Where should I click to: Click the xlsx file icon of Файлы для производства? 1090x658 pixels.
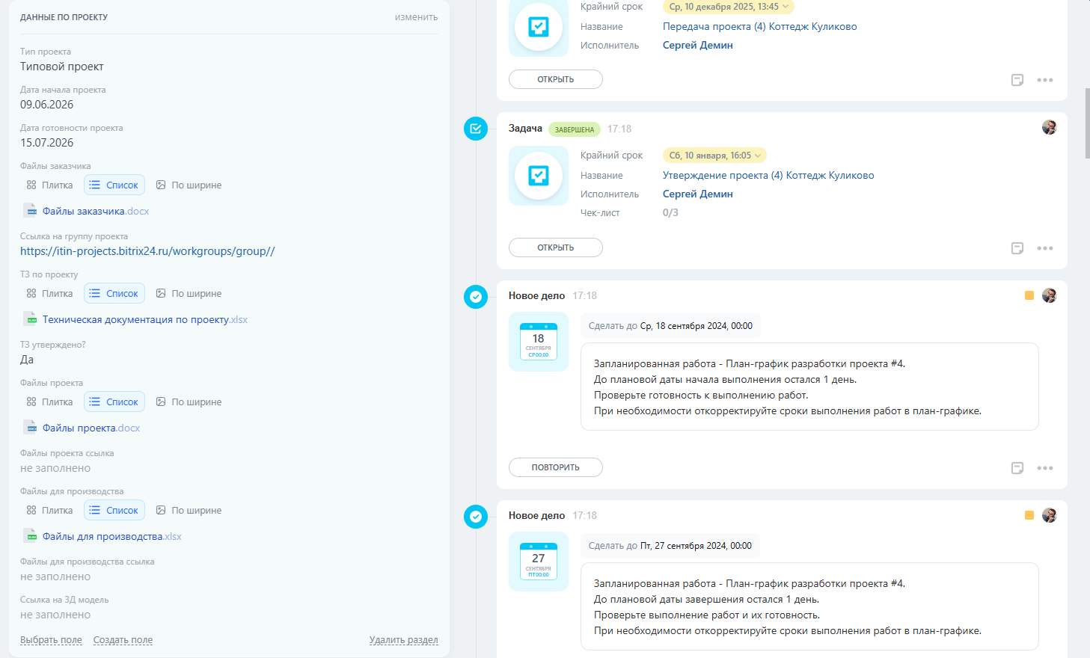(30, 536)
